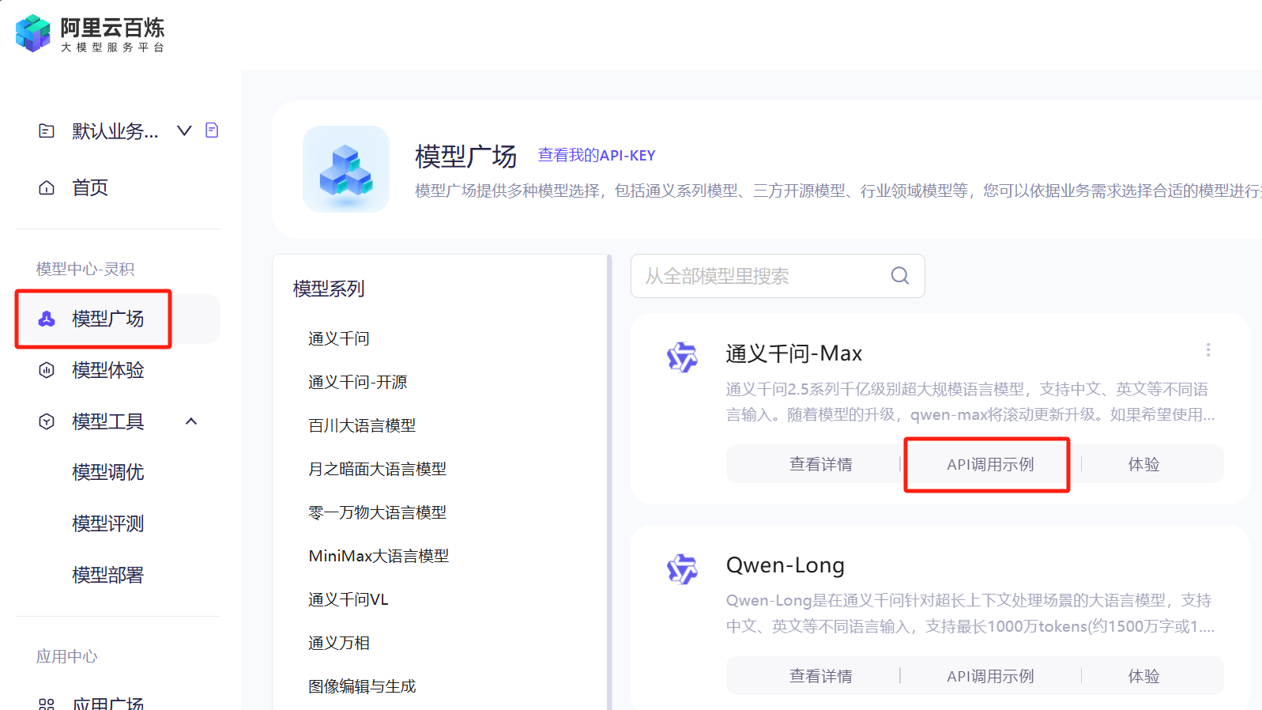Click 体验 for Qwen-Long
1262x710 pixels.
coord(1144,676)
